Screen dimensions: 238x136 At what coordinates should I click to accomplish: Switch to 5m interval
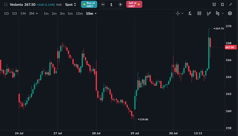(x=70, y=13)
